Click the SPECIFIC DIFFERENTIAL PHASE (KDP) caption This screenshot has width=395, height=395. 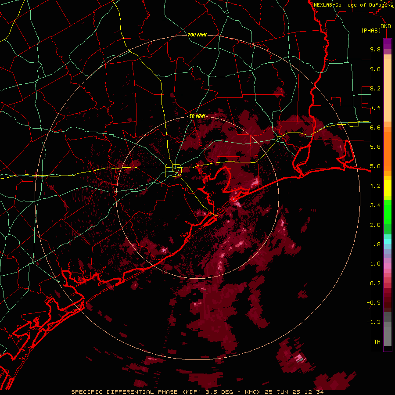pyautogui.click(x=137, y=392)
